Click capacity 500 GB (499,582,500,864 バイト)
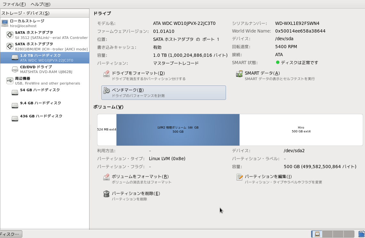This screenshot has height=238, width=365. point(320,167)
